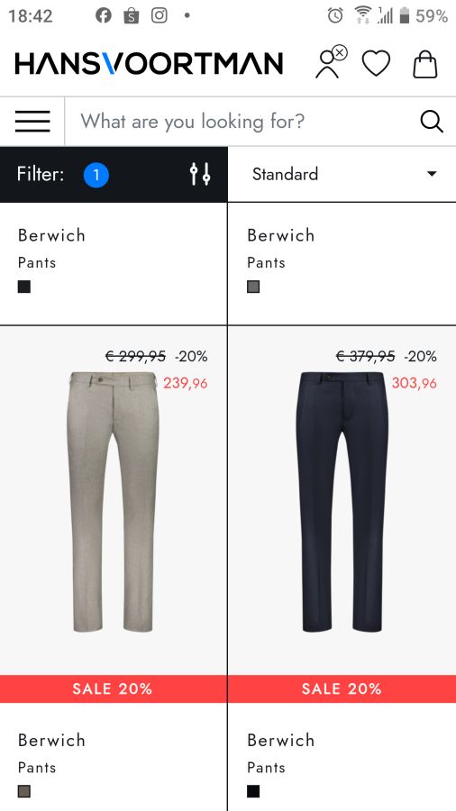Image resolution: width=456 pixels, height=811 pixels.
Task: Focus the 'What are you looking for?' search field
Action: click(243, 122)
